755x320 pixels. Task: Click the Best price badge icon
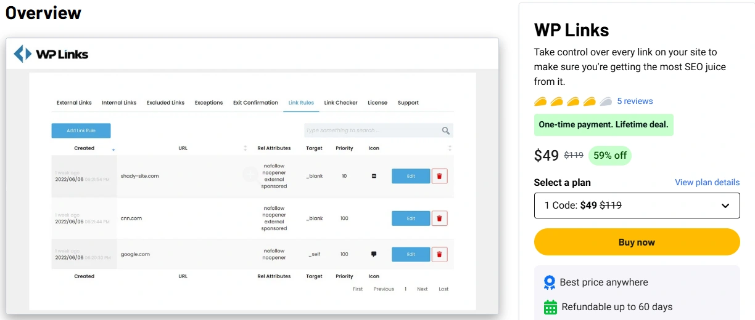point(549,282)
